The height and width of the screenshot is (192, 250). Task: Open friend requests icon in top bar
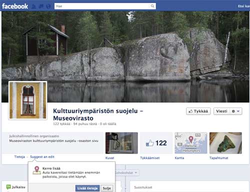[x=34, y=6]
